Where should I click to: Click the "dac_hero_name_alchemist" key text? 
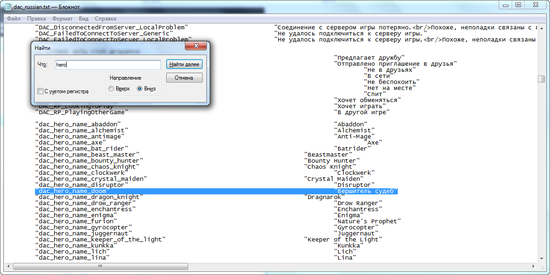(x=82, y=131)
